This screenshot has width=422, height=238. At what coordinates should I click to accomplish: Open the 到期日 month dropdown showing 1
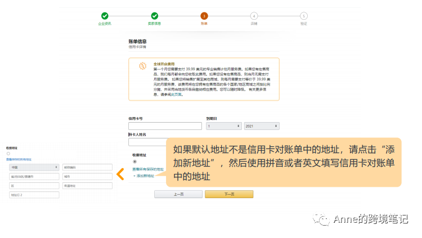tap(223, 126)
